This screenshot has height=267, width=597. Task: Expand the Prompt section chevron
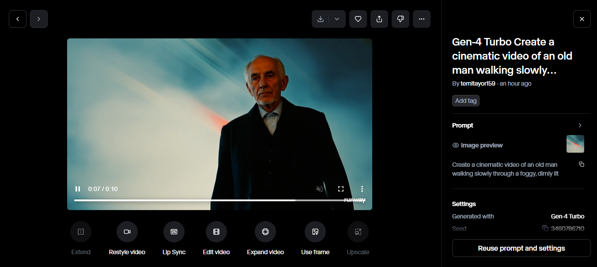tap(580, 125)
